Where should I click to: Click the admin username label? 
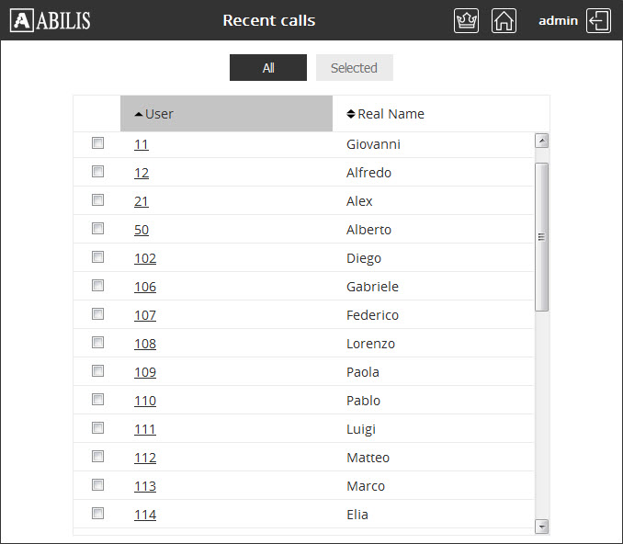[559, 20]
